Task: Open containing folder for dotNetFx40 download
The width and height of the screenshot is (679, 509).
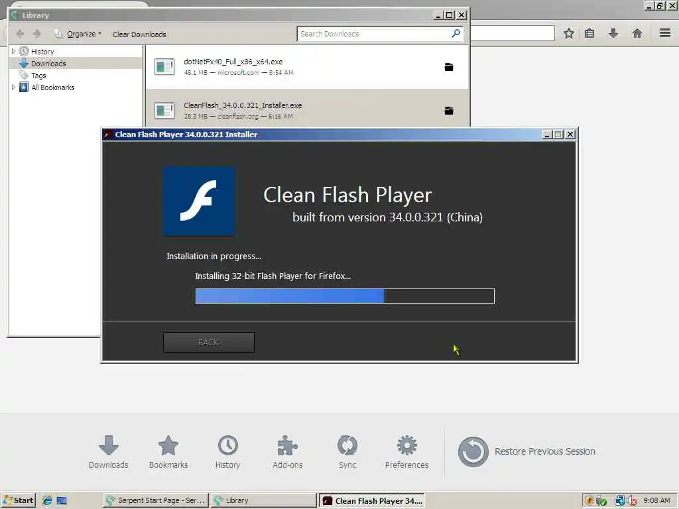Action: click(x=449, y=67)
